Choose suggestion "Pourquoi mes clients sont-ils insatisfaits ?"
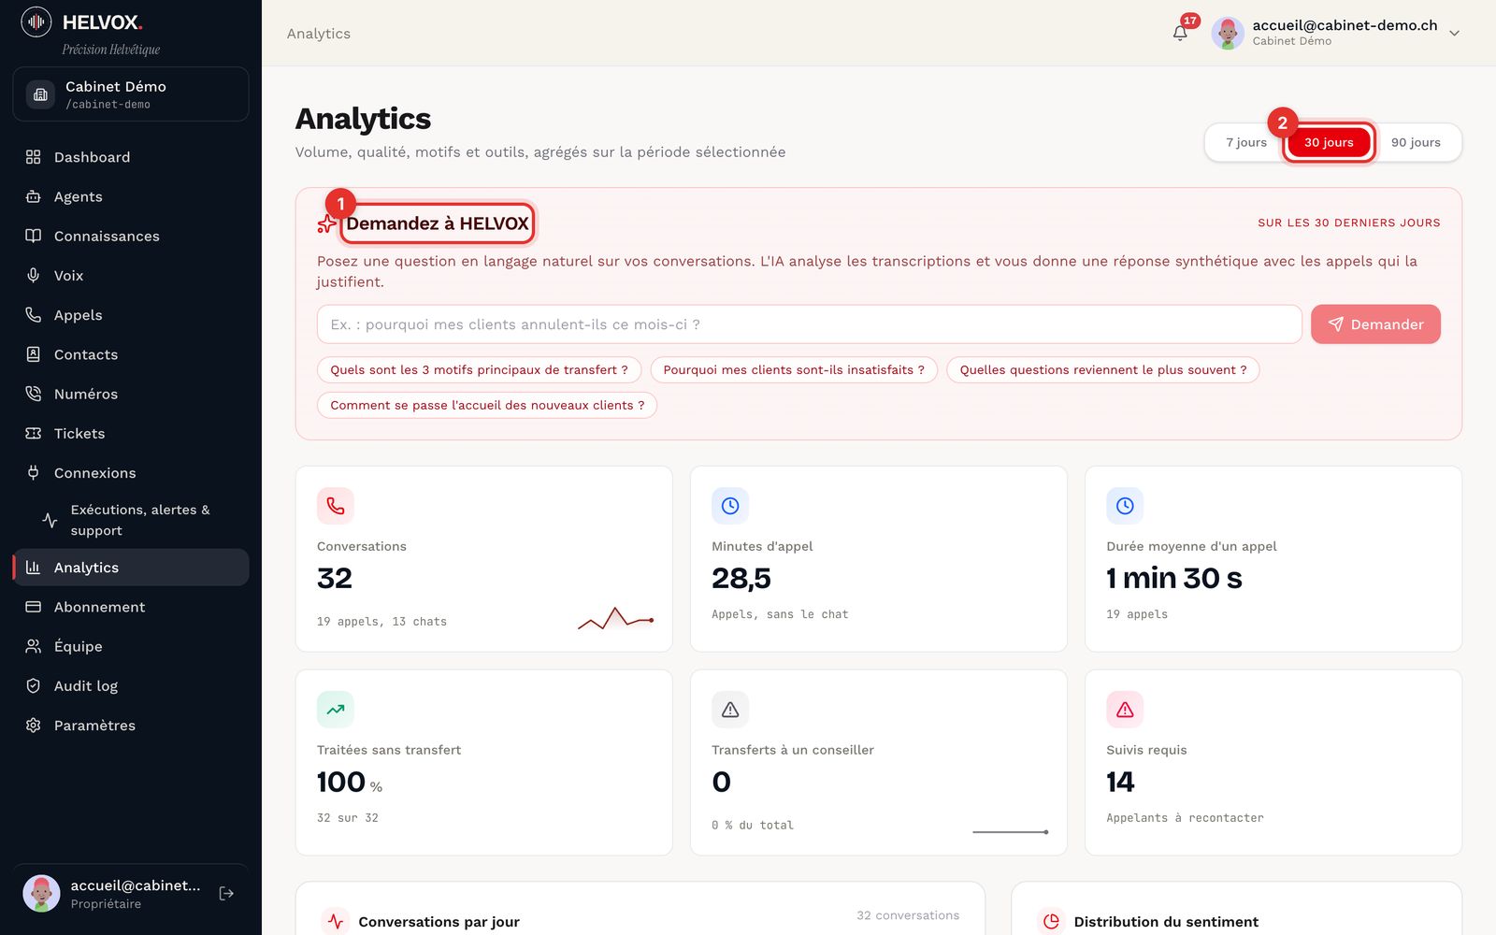Screen dimensions: 1496x935 coord(794,370)
